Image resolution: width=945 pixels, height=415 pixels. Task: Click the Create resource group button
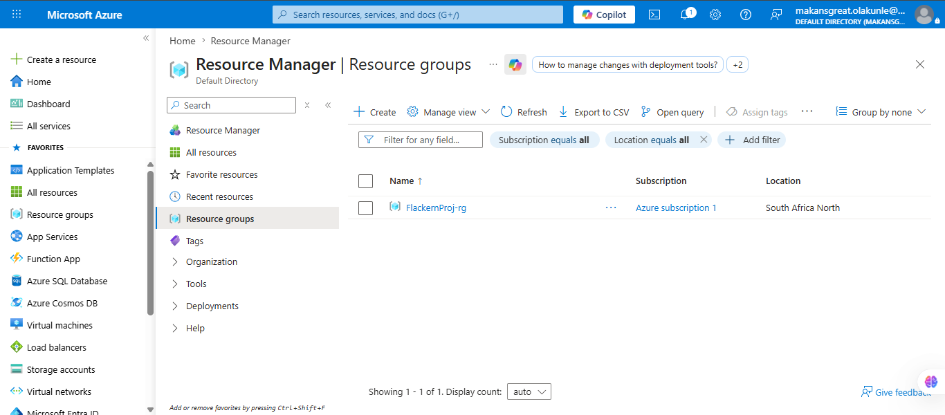[x=375, y=112]
